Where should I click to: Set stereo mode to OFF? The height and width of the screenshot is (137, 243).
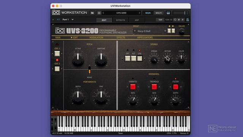point(128,59)
